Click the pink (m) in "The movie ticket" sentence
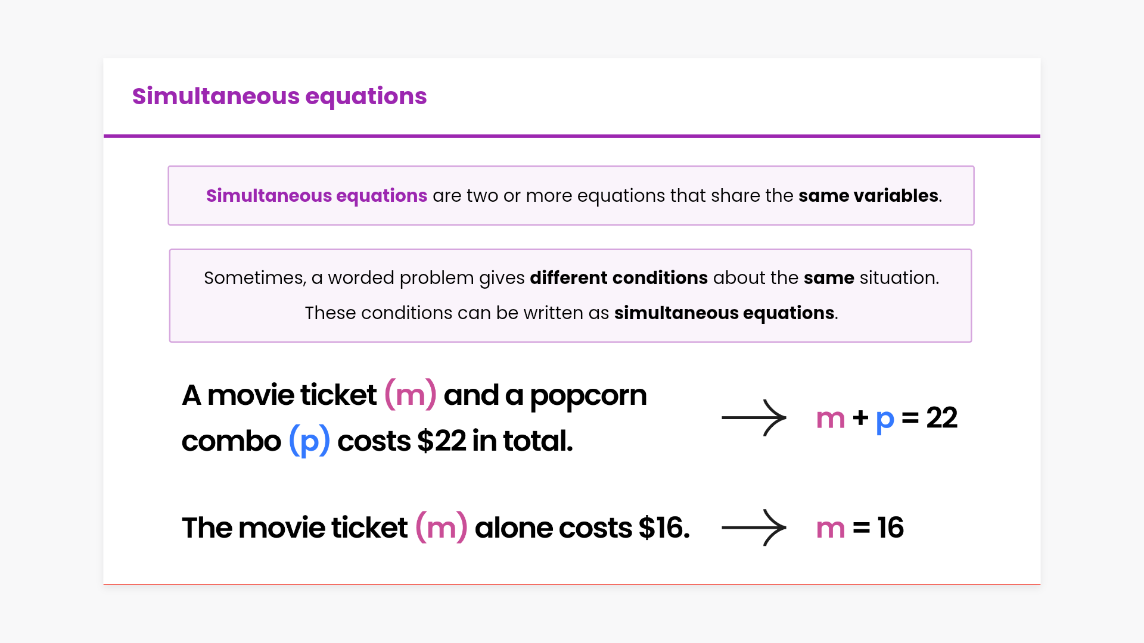 point(441,528)
